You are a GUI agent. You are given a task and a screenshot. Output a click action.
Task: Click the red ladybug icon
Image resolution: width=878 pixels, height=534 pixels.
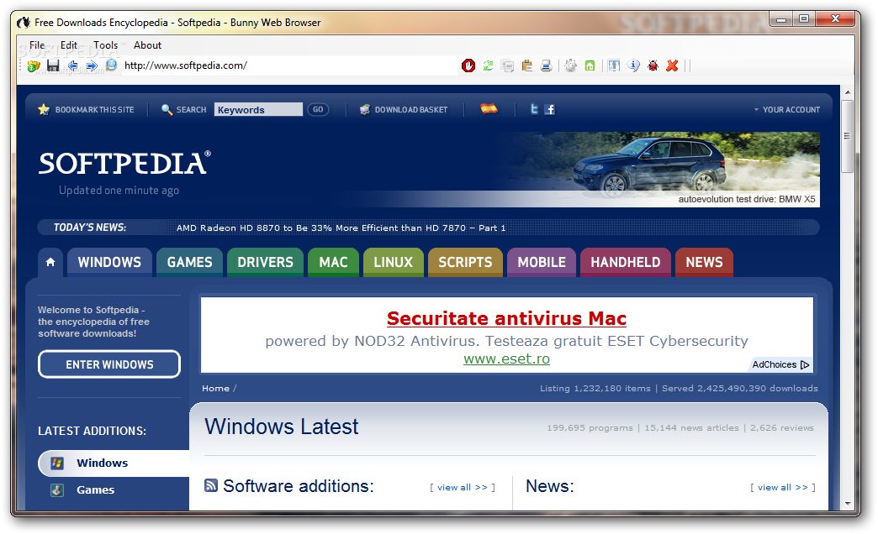[653, 66]
